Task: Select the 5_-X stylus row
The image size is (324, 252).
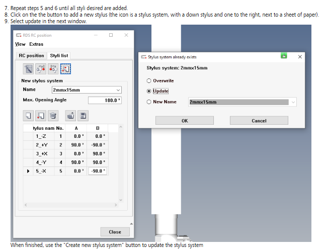Action: coord(66,171)
